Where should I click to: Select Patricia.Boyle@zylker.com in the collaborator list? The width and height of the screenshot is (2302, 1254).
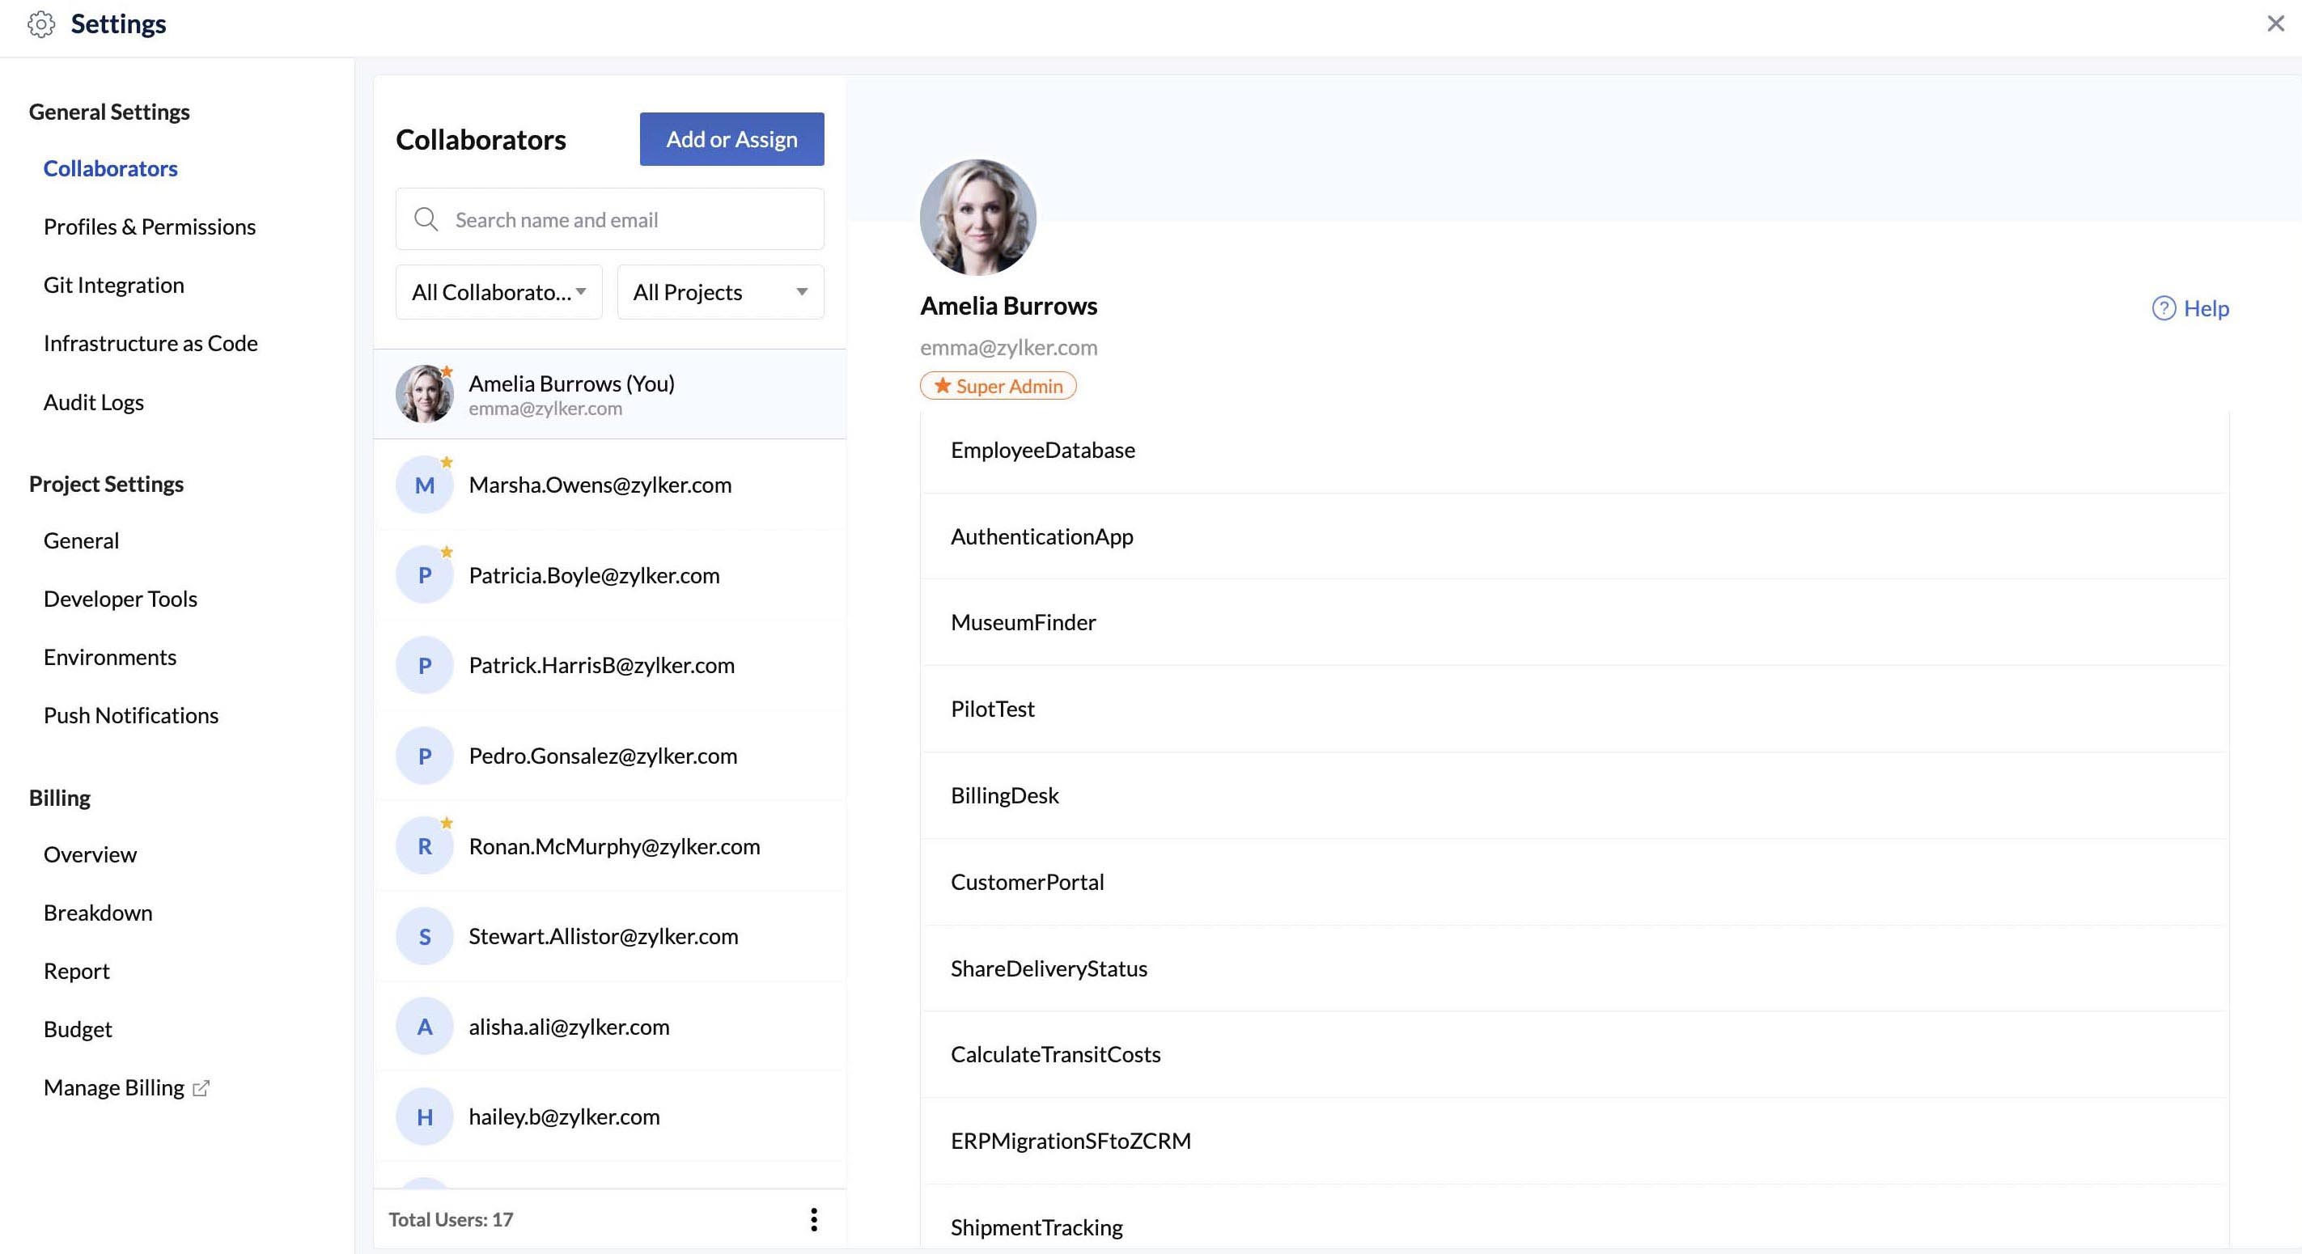pos(594,575)
